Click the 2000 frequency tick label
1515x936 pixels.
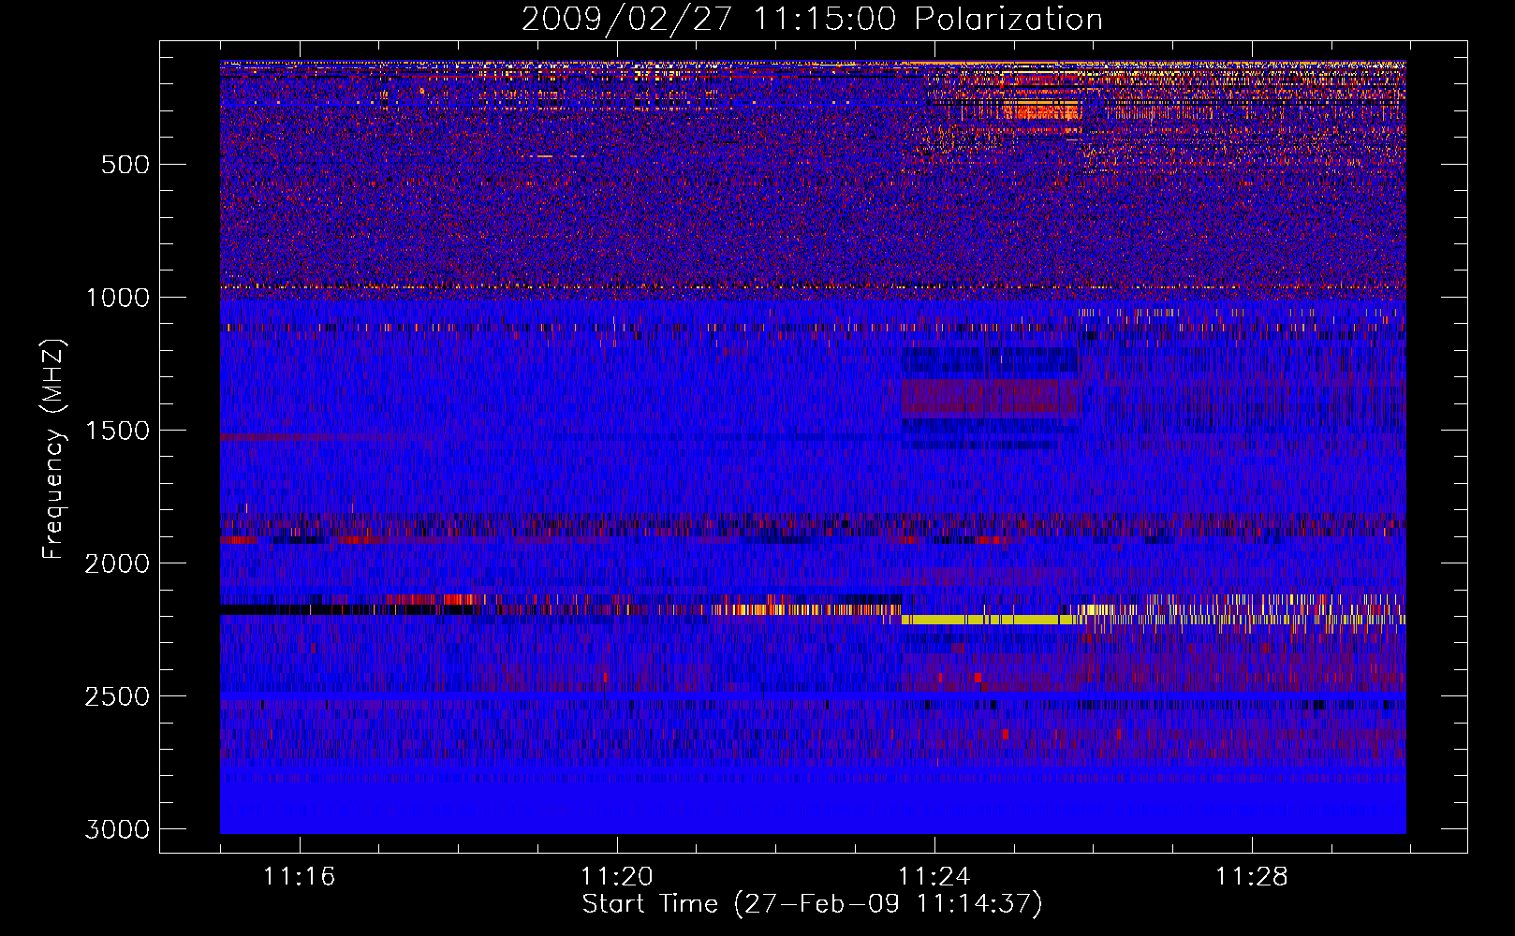[x=117, y=563]
